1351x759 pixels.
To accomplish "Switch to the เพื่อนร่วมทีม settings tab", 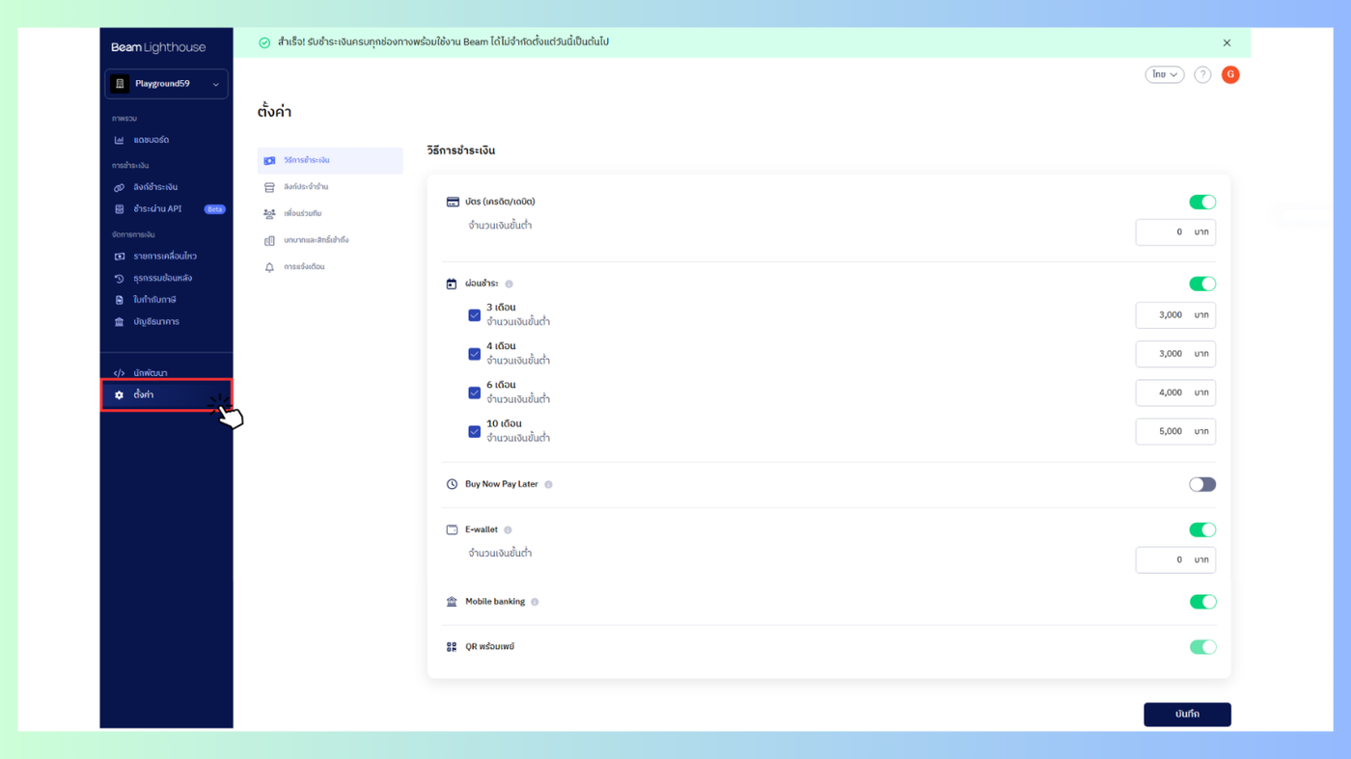I will pyautogui.click(x=330, y=213).
